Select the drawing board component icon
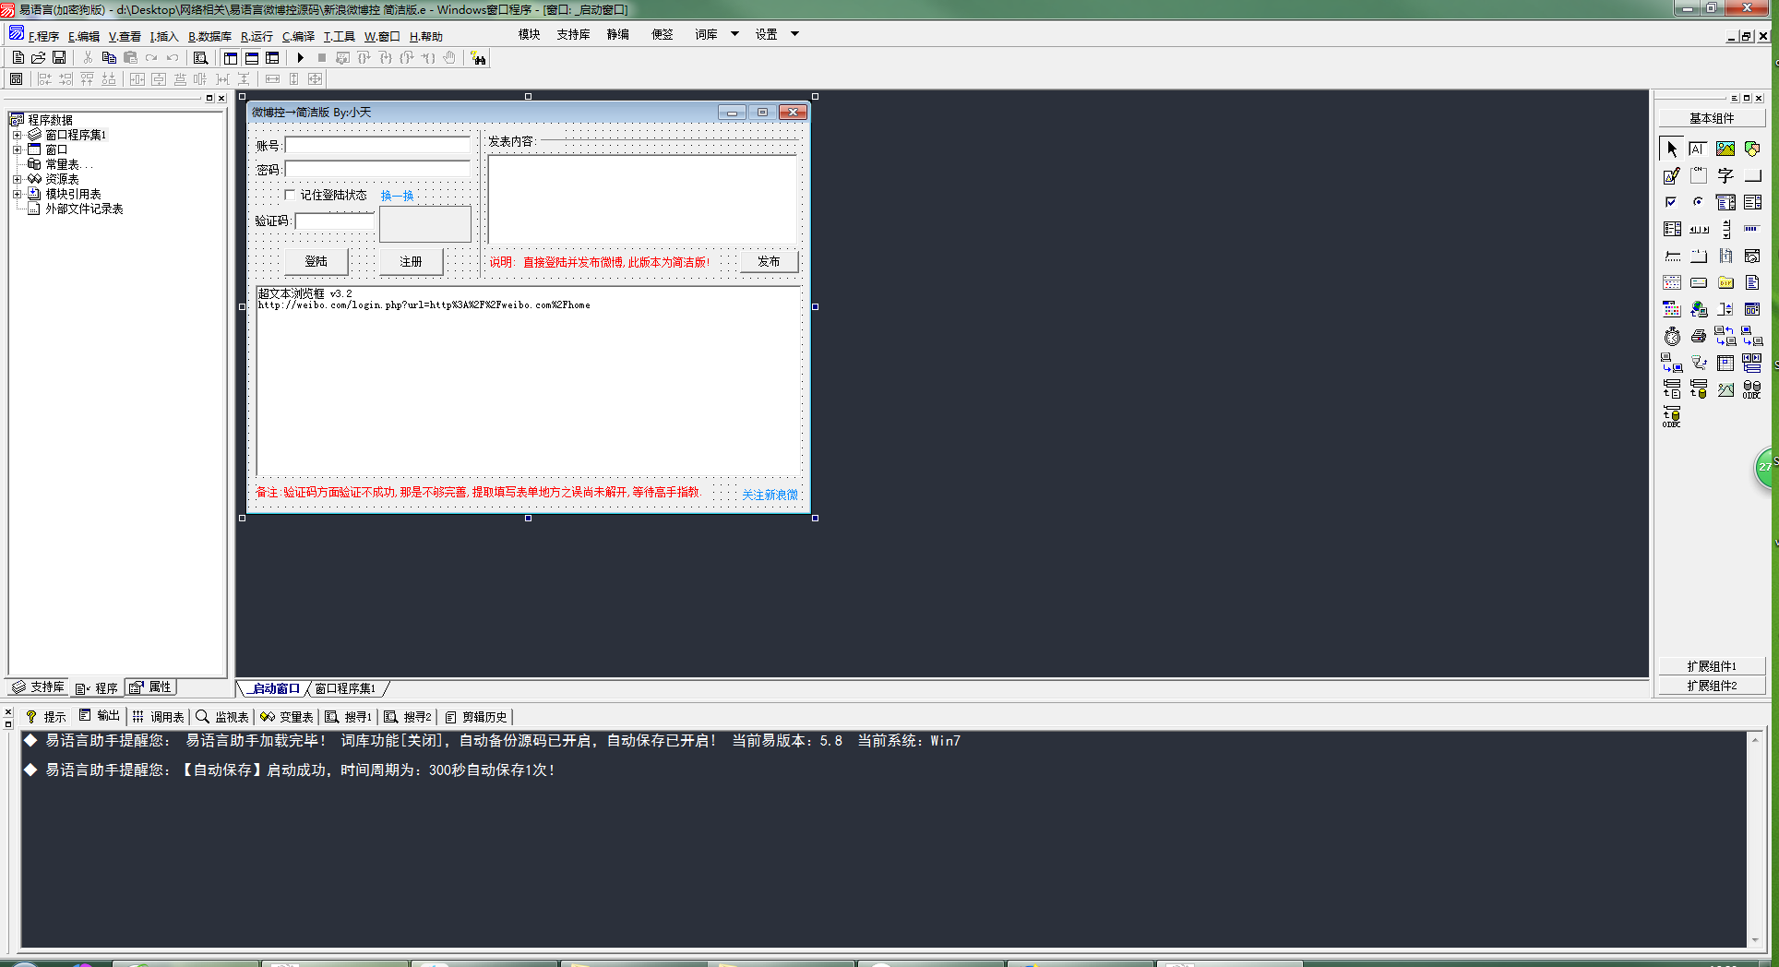Viewport: 1779px width, 967px height. pos(1672,175)
